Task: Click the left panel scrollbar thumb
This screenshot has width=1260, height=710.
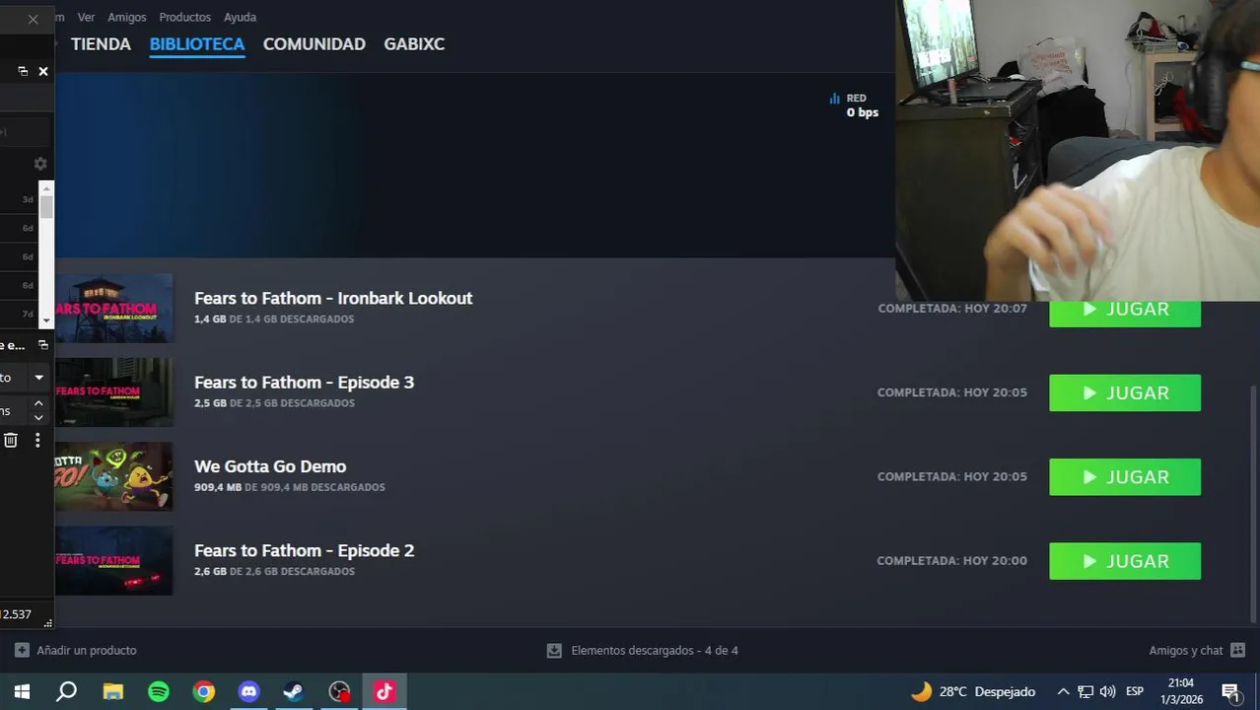Action: 45,207
